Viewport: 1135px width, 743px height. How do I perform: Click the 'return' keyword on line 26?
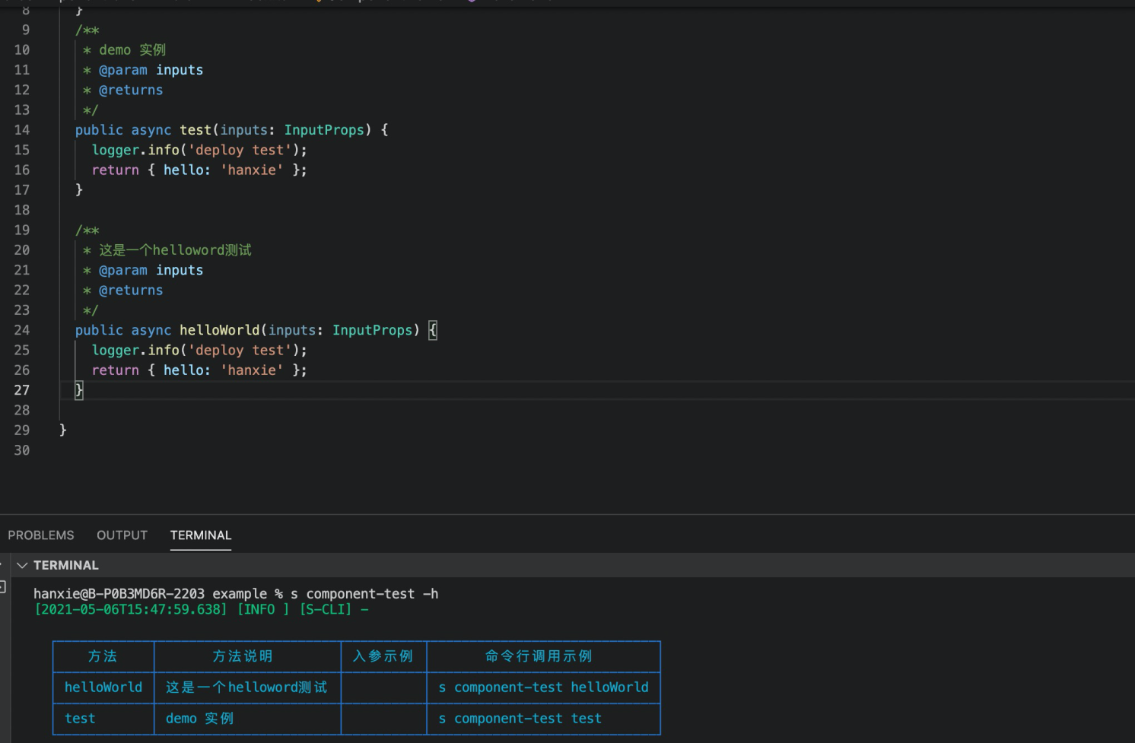tap(116, 370)
